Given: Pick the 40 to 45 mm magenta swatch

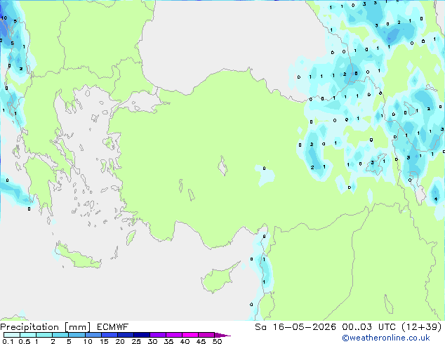Looking at the screenshot, I should tap(190, 335).
